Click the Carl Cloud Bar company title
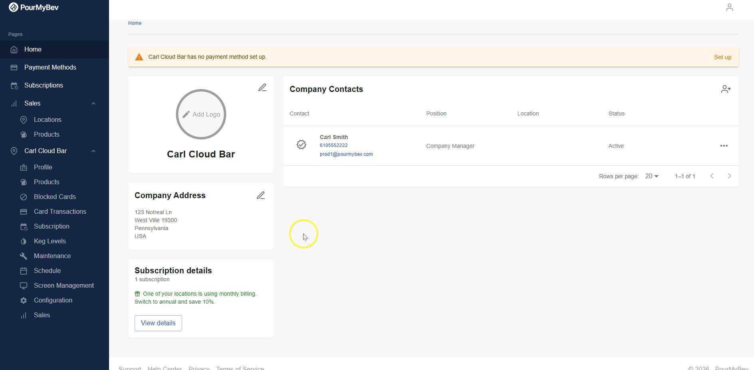Screen dimensions: 754x370 click(201, 154)
